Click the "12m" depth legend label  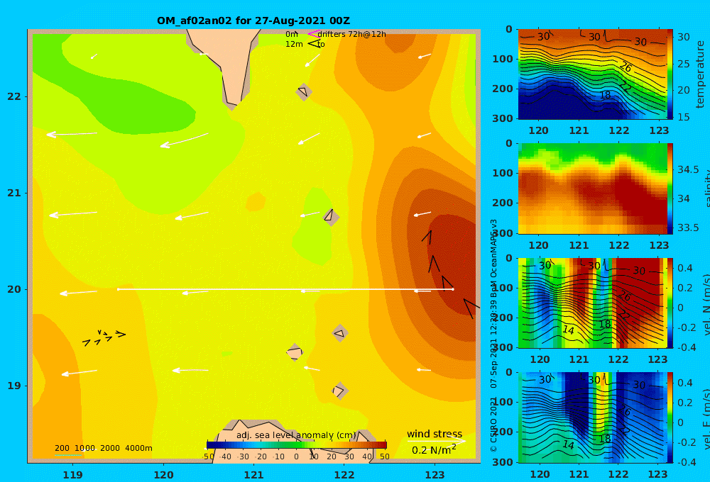(x=294, y=44)
